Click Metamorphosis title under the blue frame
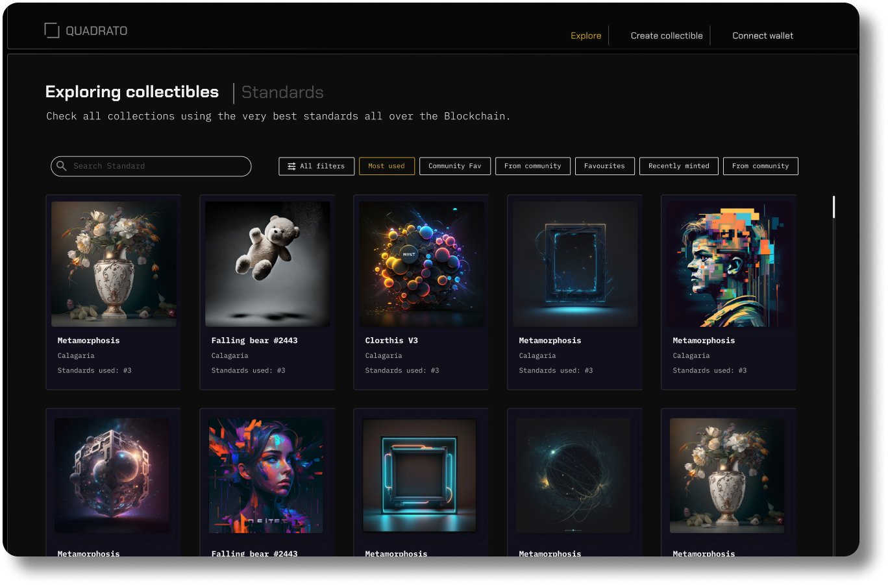Screen dimensions: 888x585 (550, 340)
